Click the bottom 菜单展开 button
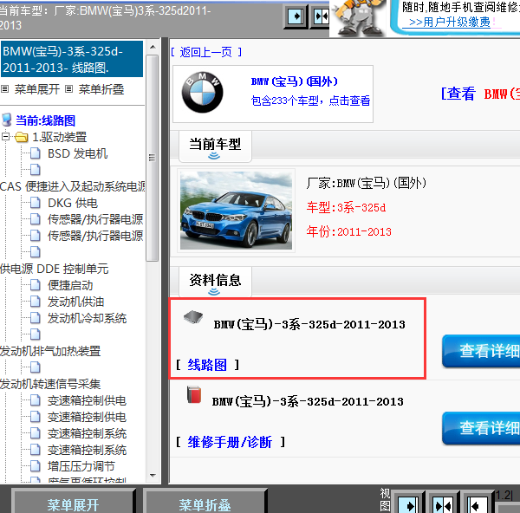Screen dimensions: 520x513 (x=73, y=503)
